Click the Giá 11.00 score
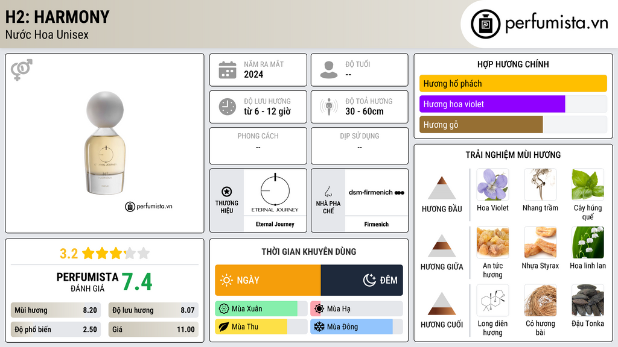 coord(153,330)
